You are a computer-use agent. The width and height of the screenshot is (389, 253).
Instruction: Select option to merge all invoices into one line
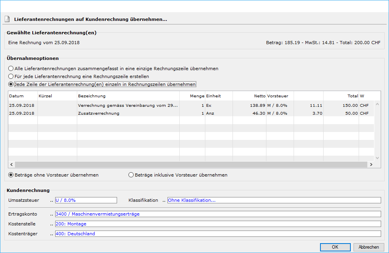pyautogui.click(x=11, y=69)
